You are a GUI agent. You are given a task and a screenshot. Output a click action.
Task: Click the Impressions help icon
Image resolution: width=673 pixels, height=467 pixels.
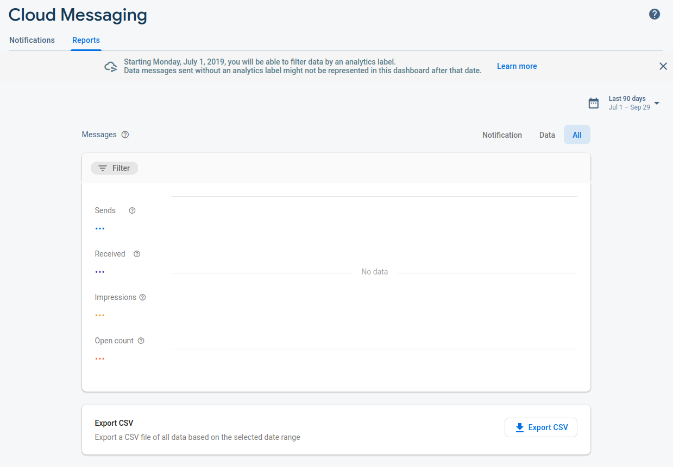click(x=142, y=297)
